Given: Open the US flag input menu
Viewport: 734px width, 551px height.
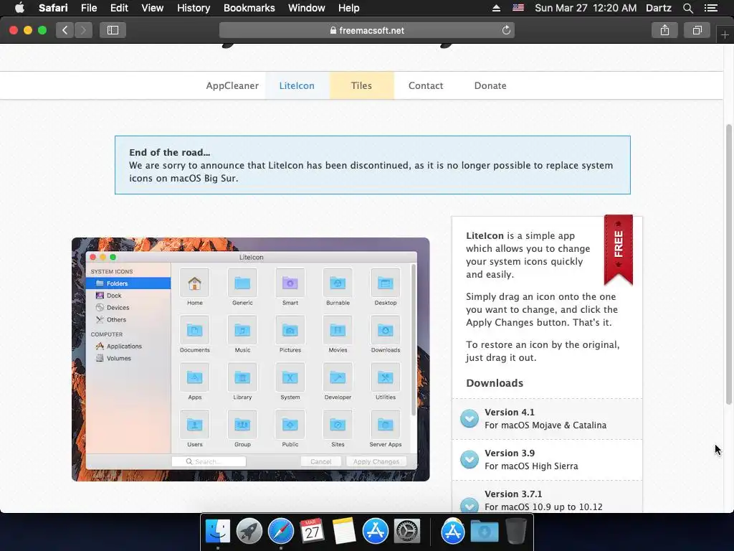Looking at the screenshot, I should [x=518, y=8].
